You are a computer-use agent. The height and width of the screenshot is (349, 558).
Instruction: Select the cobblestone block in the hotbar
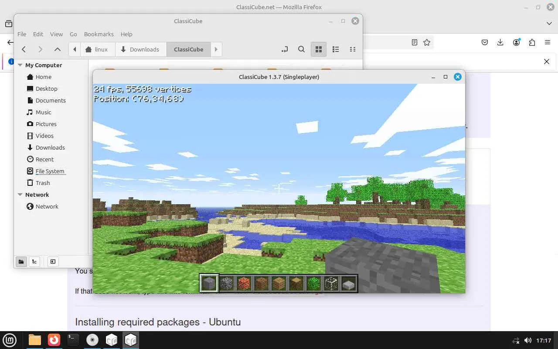pyautogui.click(x=227, y=284)
